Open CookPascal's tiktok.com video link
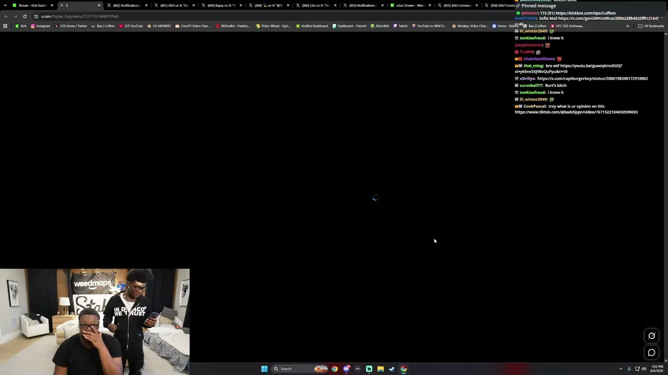This screenshot has width=668, height=375. point(576,112)
